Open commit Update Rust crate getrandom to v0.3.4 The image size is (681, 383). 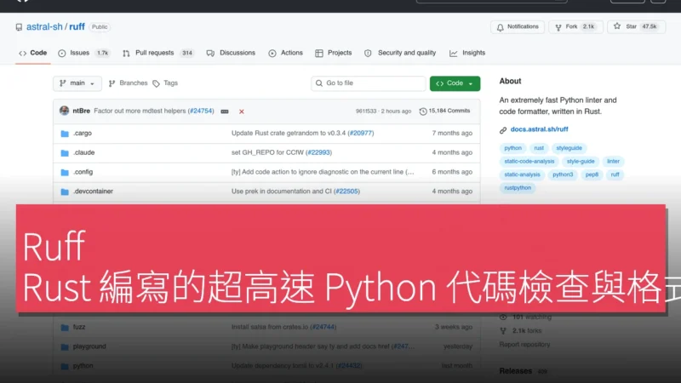point(289,134)
